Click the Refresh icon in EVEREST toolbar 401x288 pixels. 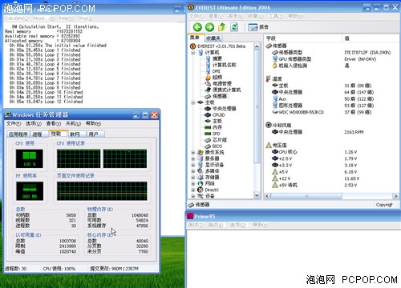pyautogui.click(x=234, y=27)
